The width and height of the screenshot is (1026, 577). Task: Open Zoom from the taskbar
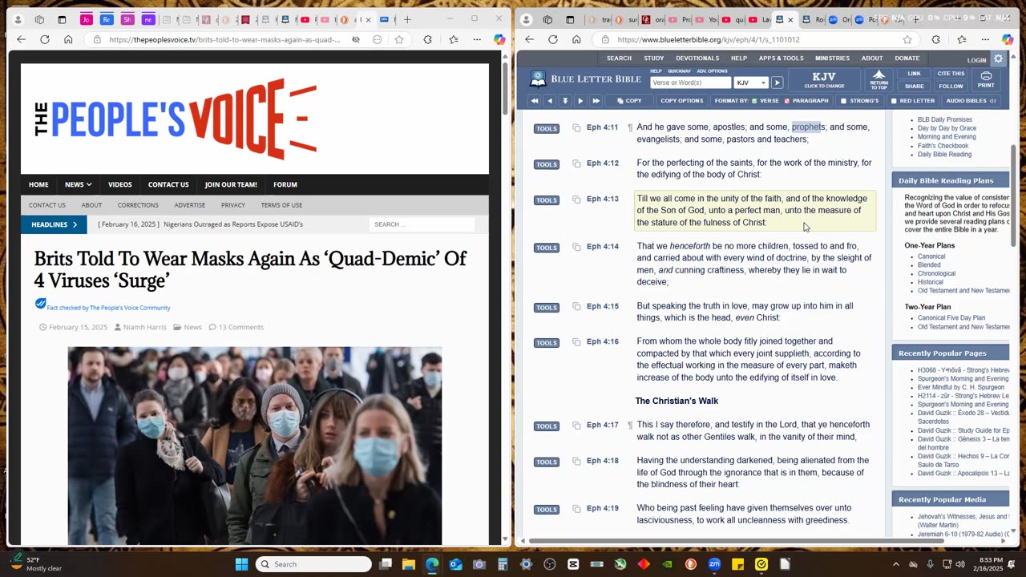714,564
